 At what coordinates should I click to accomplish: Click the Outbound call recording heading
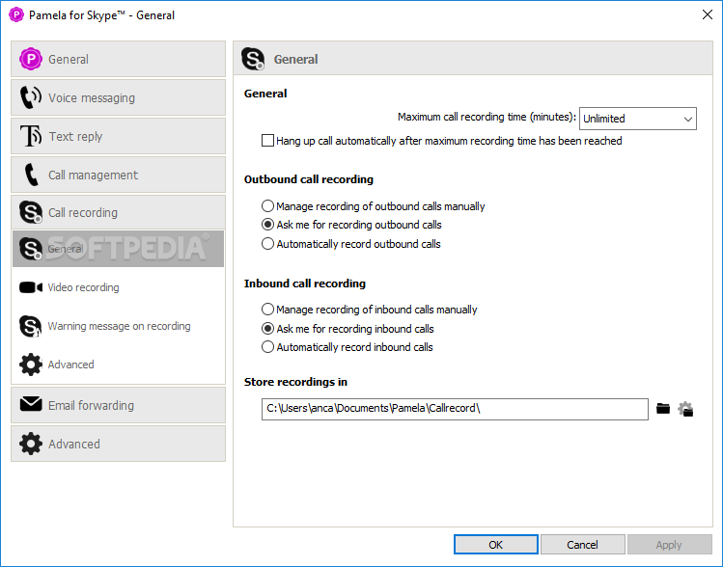tap(309, 179)
